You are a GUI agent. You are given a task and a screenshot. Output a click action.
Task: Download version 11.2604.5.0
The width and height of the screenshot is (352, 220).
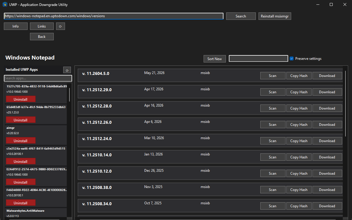[x=327, y=76]
